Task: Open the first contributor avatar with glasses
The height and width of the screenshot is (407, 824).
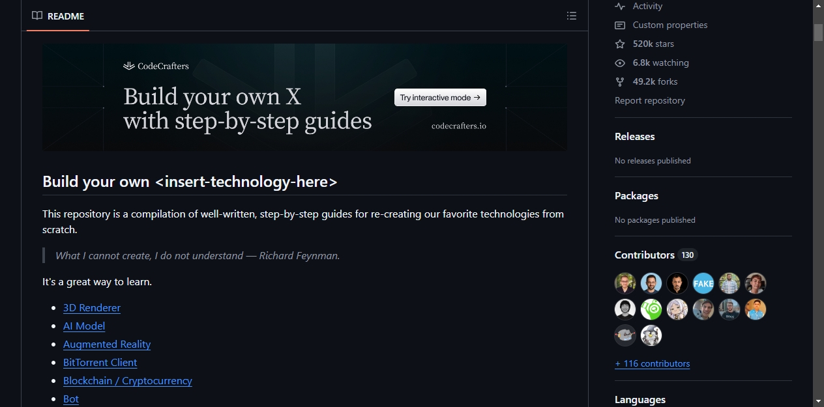Action: 625,283
